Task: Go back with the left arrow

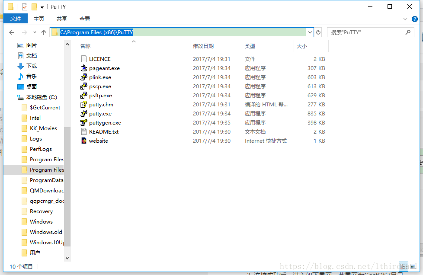Action: pos(12,32)
